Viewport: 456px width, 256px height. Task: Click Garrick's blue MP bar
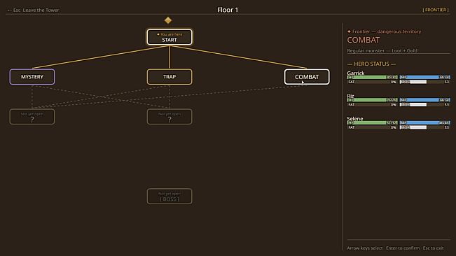pos(425,77)
